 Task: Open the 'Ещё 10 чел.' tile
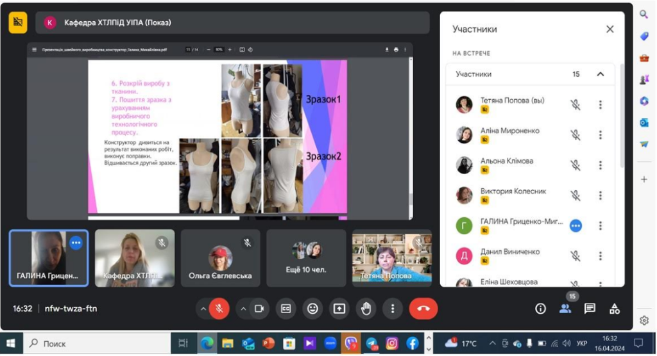[306, 258]
